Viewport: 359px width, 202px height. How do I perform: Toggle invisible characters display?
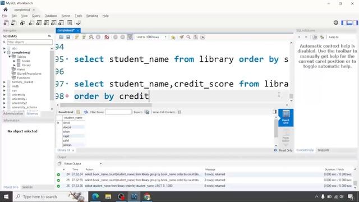click(196, 37)
